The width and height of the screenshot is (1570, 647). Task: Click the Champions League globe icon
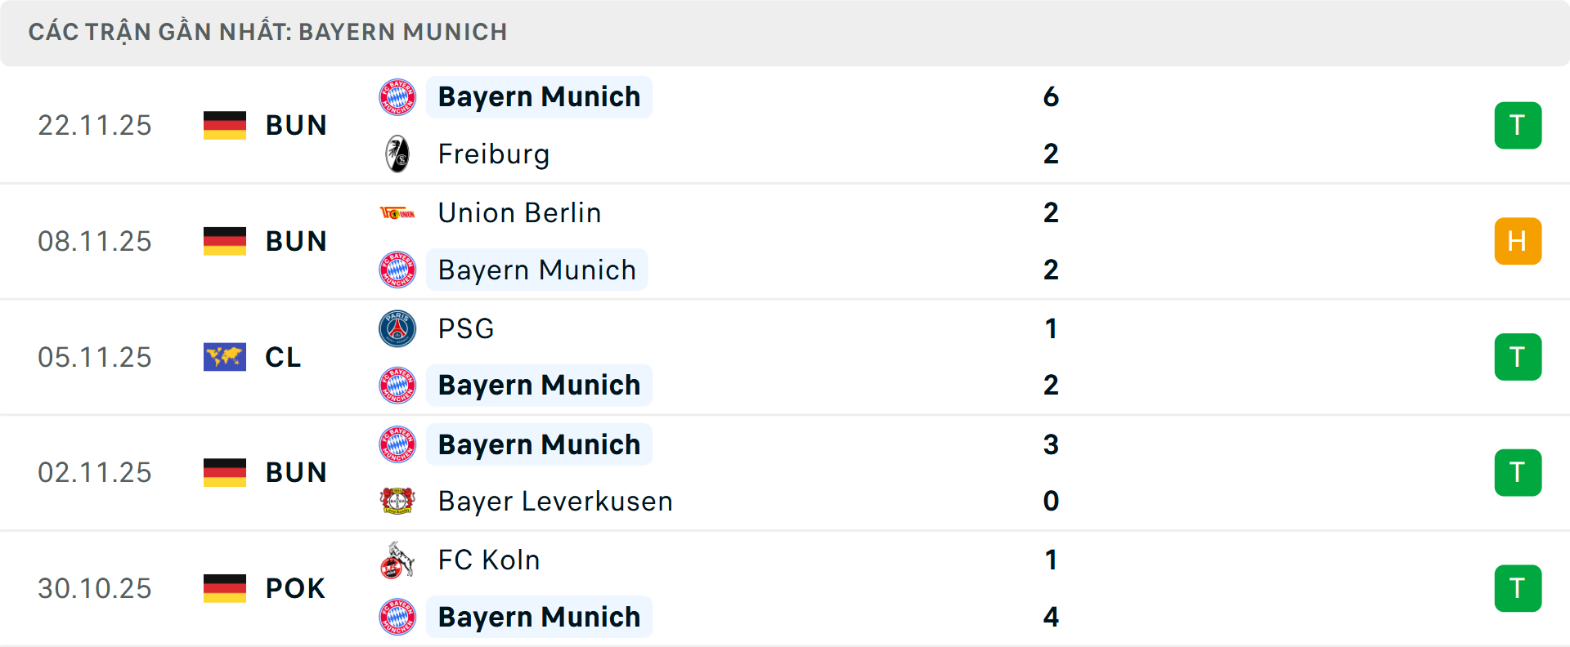tap(224, 357)
